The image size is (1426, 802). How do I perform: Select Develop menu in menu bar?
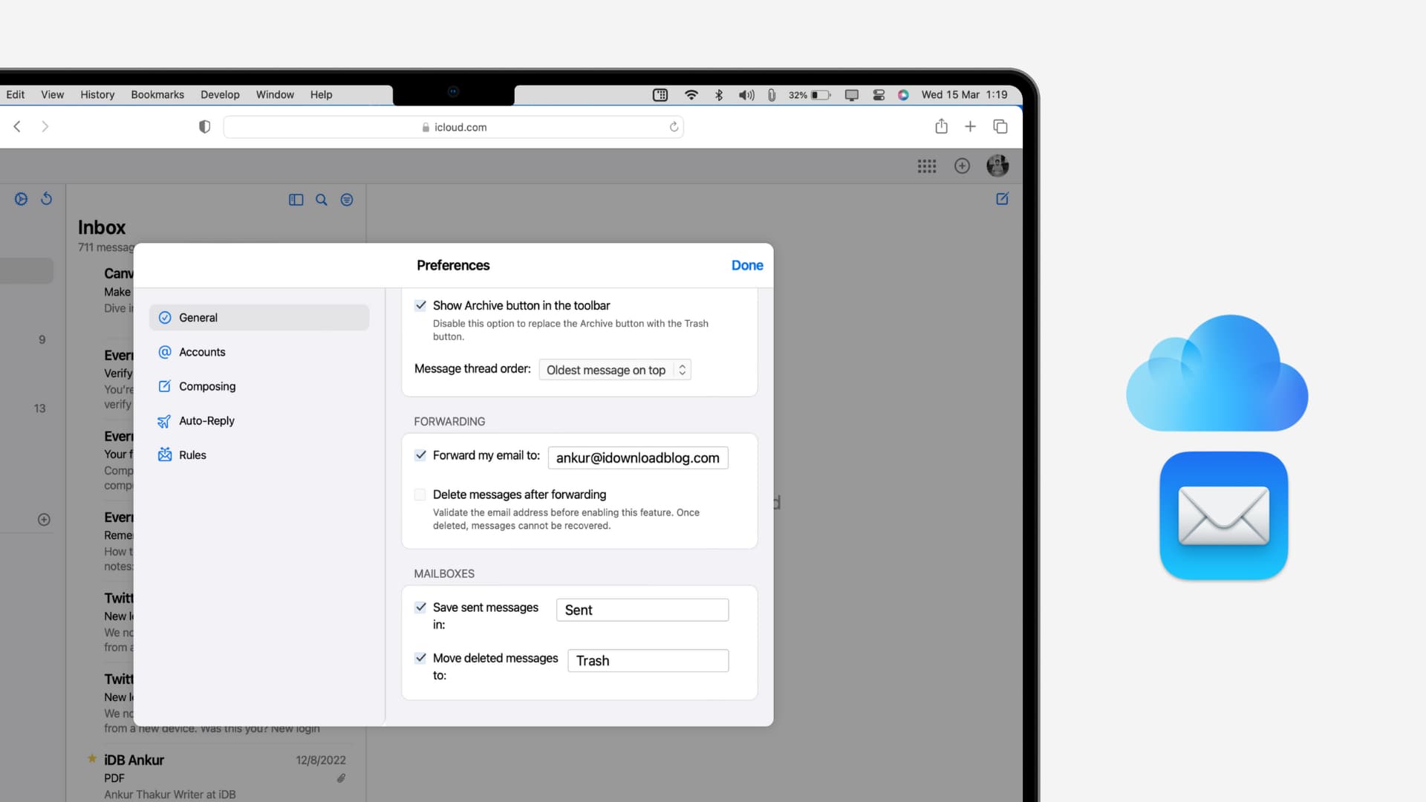point(221,94)
